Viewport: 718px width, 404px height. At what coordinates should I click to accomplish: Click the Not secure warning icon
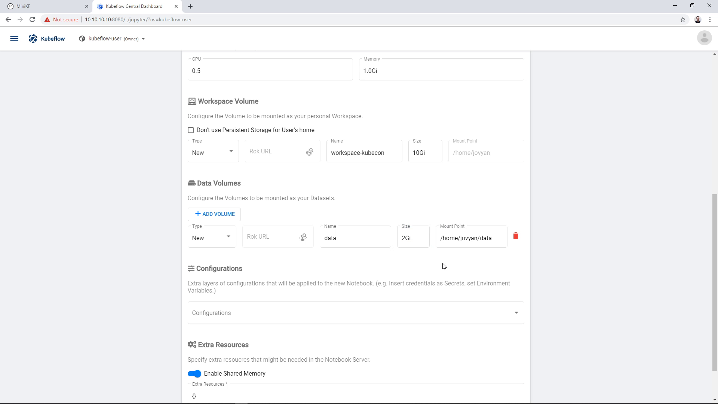(x=47, y=19)
